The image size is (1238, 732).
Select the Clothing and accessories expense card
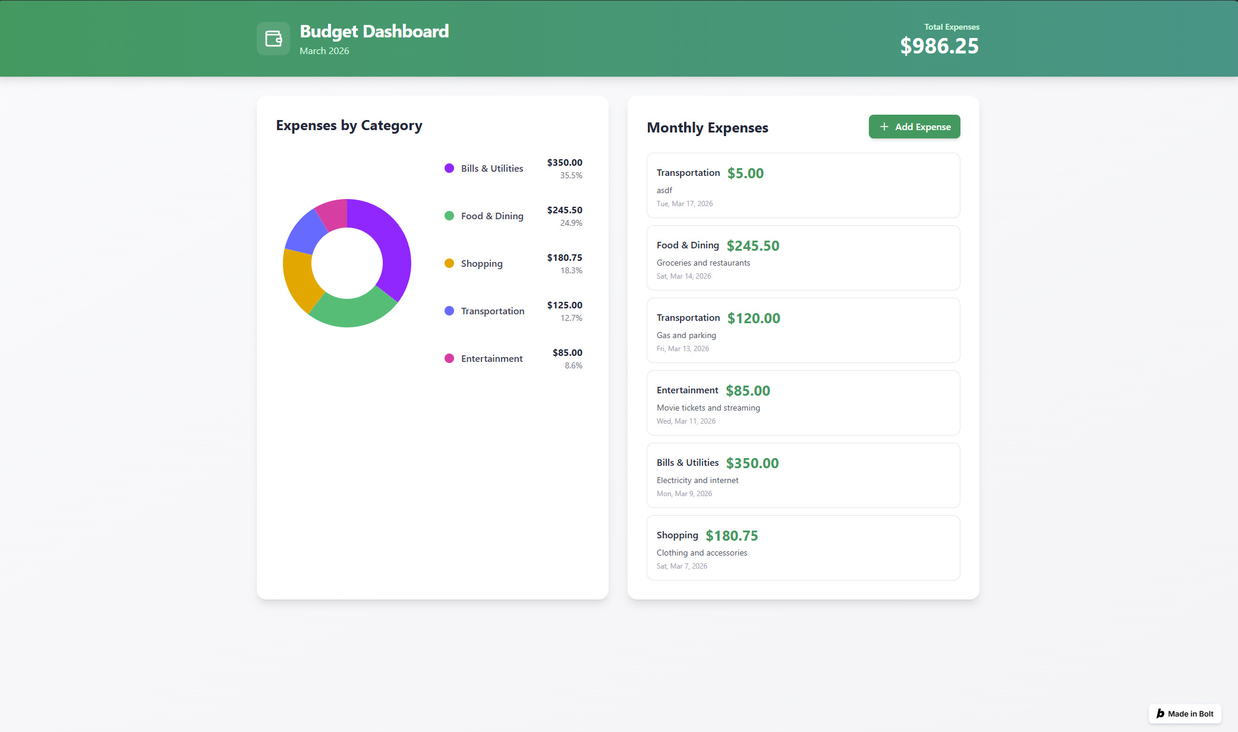pyautogui.click(x=803, y=548)
